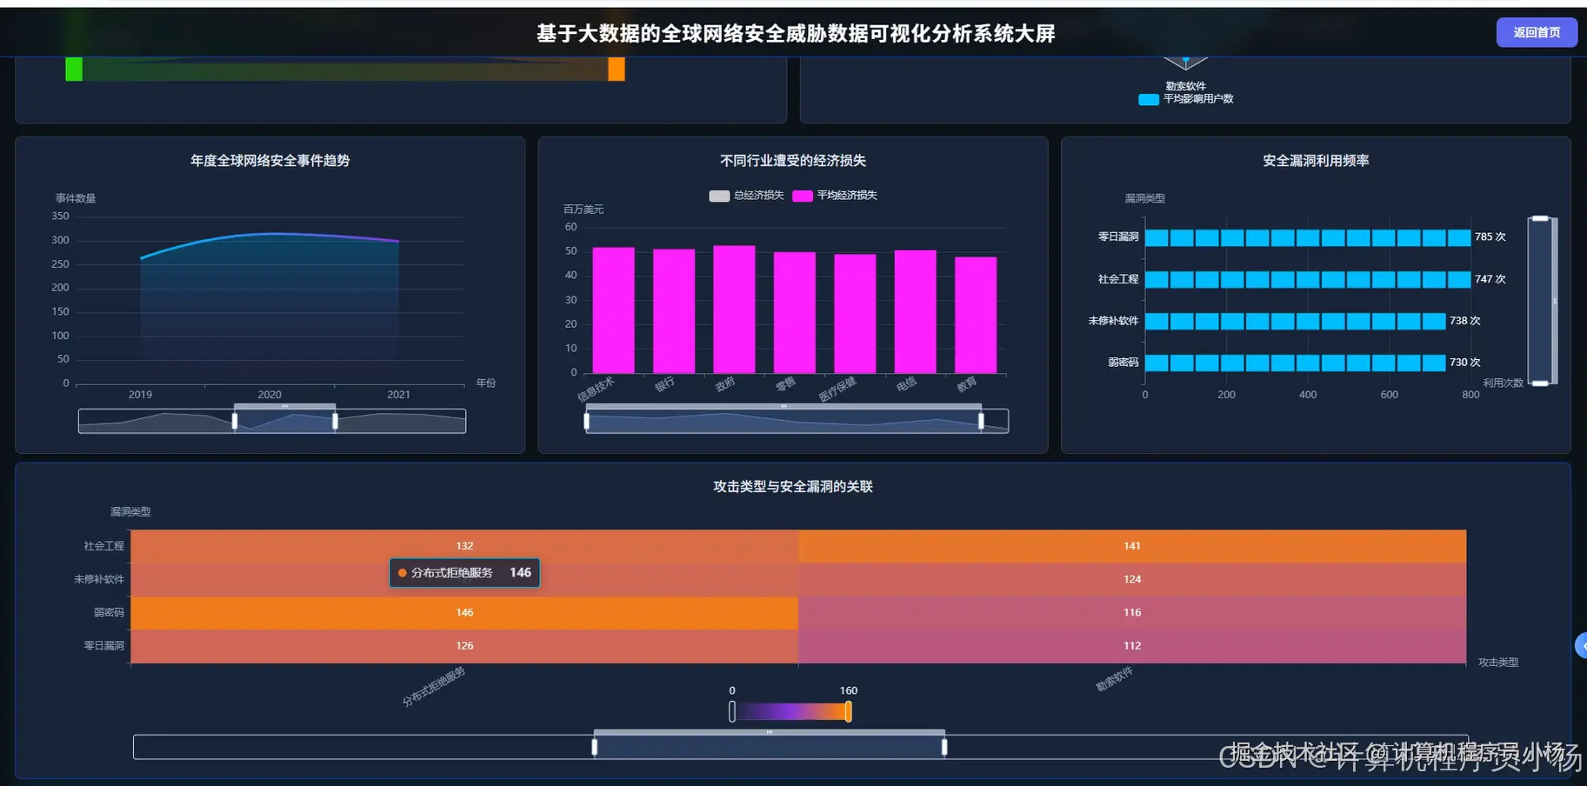Click heatmap cell with value 126

click(x=464, y=646)
